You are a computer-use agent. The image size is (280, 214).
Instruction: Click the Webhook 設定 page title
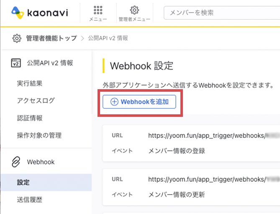click(141, 66)
